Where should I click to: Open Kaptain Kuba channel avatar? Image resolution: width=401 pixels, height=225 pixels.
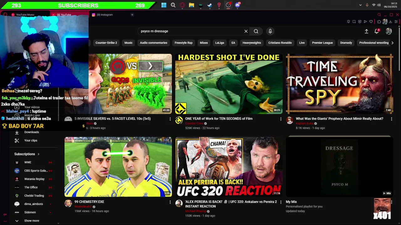pyautogui.click(x=289, y=120)
